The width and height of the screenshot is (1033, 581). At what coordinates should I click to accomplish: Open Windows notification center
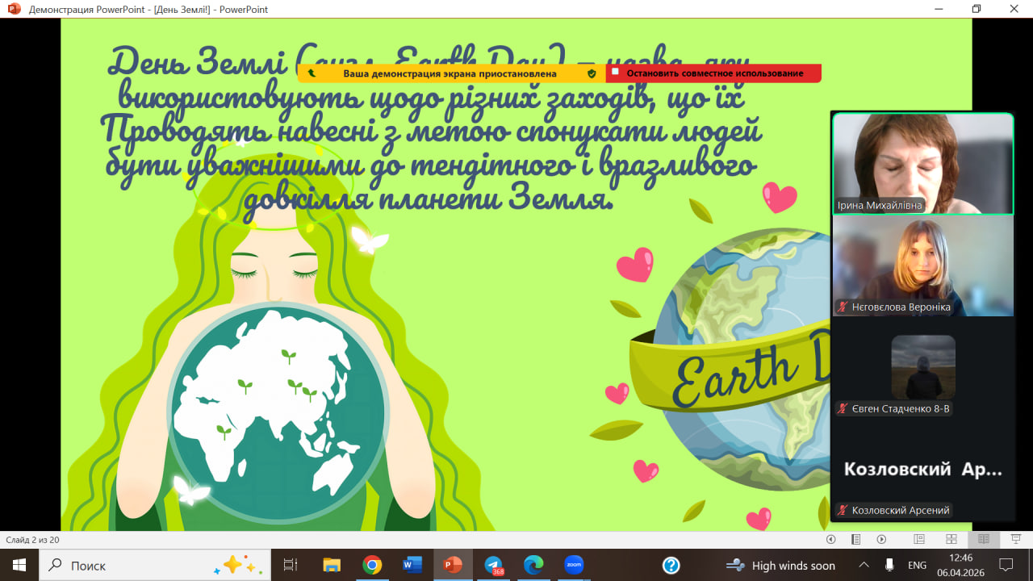[1006, 565]
